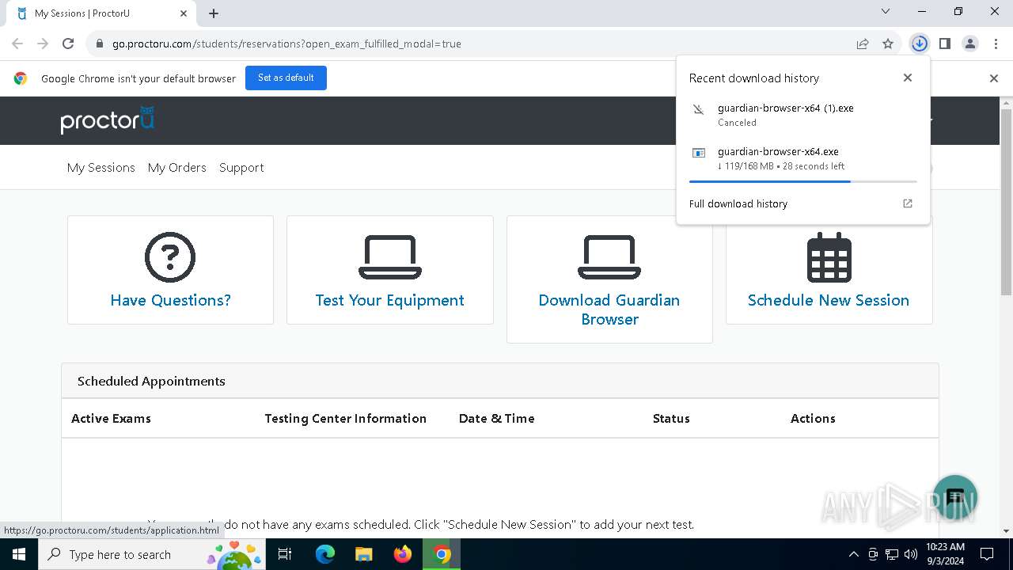Screen dimensions: 1013x570
Task: Click the Download Guardian Browser link
Action: pyautogui.click(x=609, y=310)
